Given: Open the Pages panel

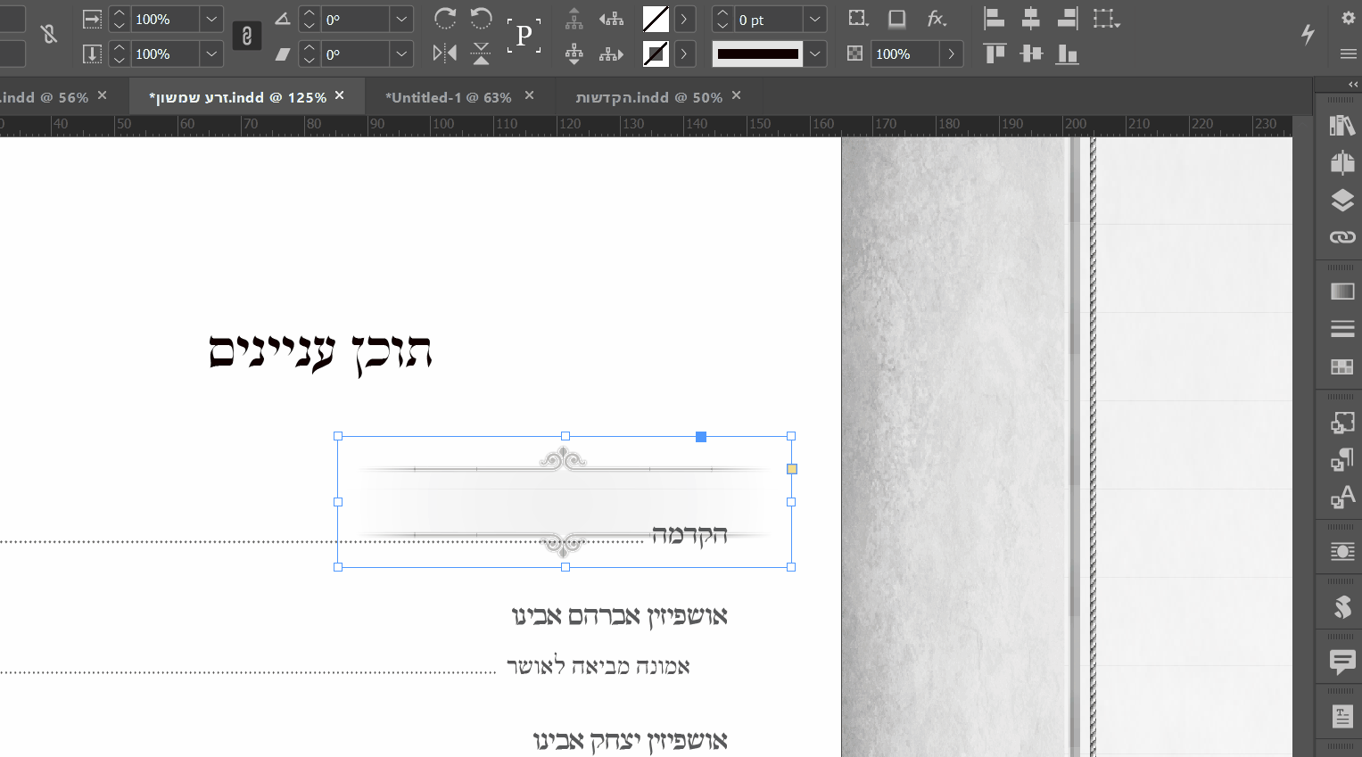Looking at the screenshot, I should click(1341, 162).
